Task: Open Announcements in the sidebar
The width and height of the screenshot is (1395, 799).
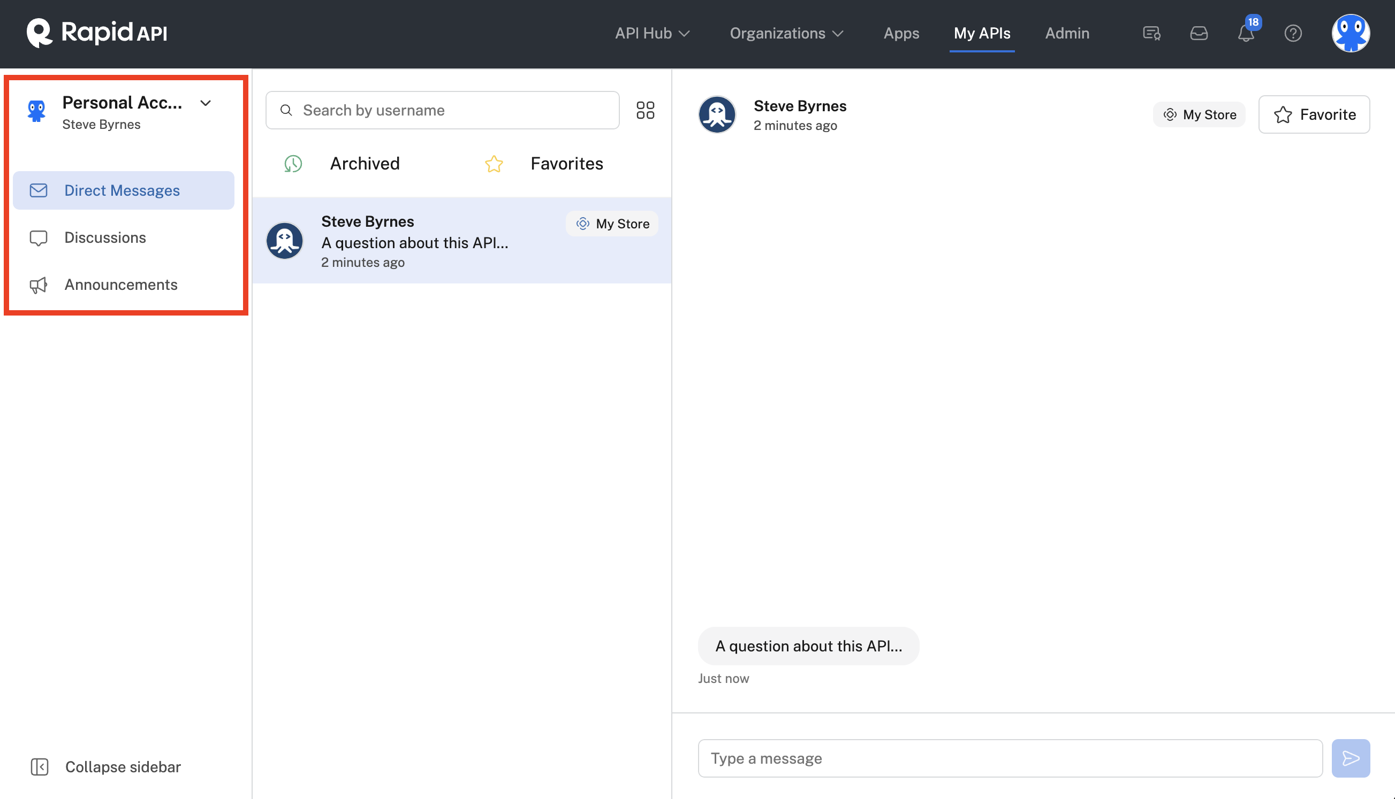Action: click(124, 285)
